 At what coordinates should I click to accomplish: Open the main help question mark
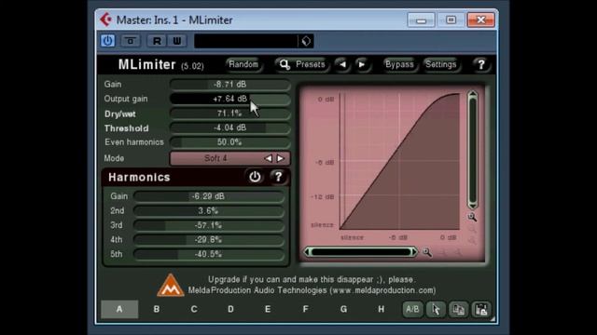pyautogui.click(x=481, y=64)
